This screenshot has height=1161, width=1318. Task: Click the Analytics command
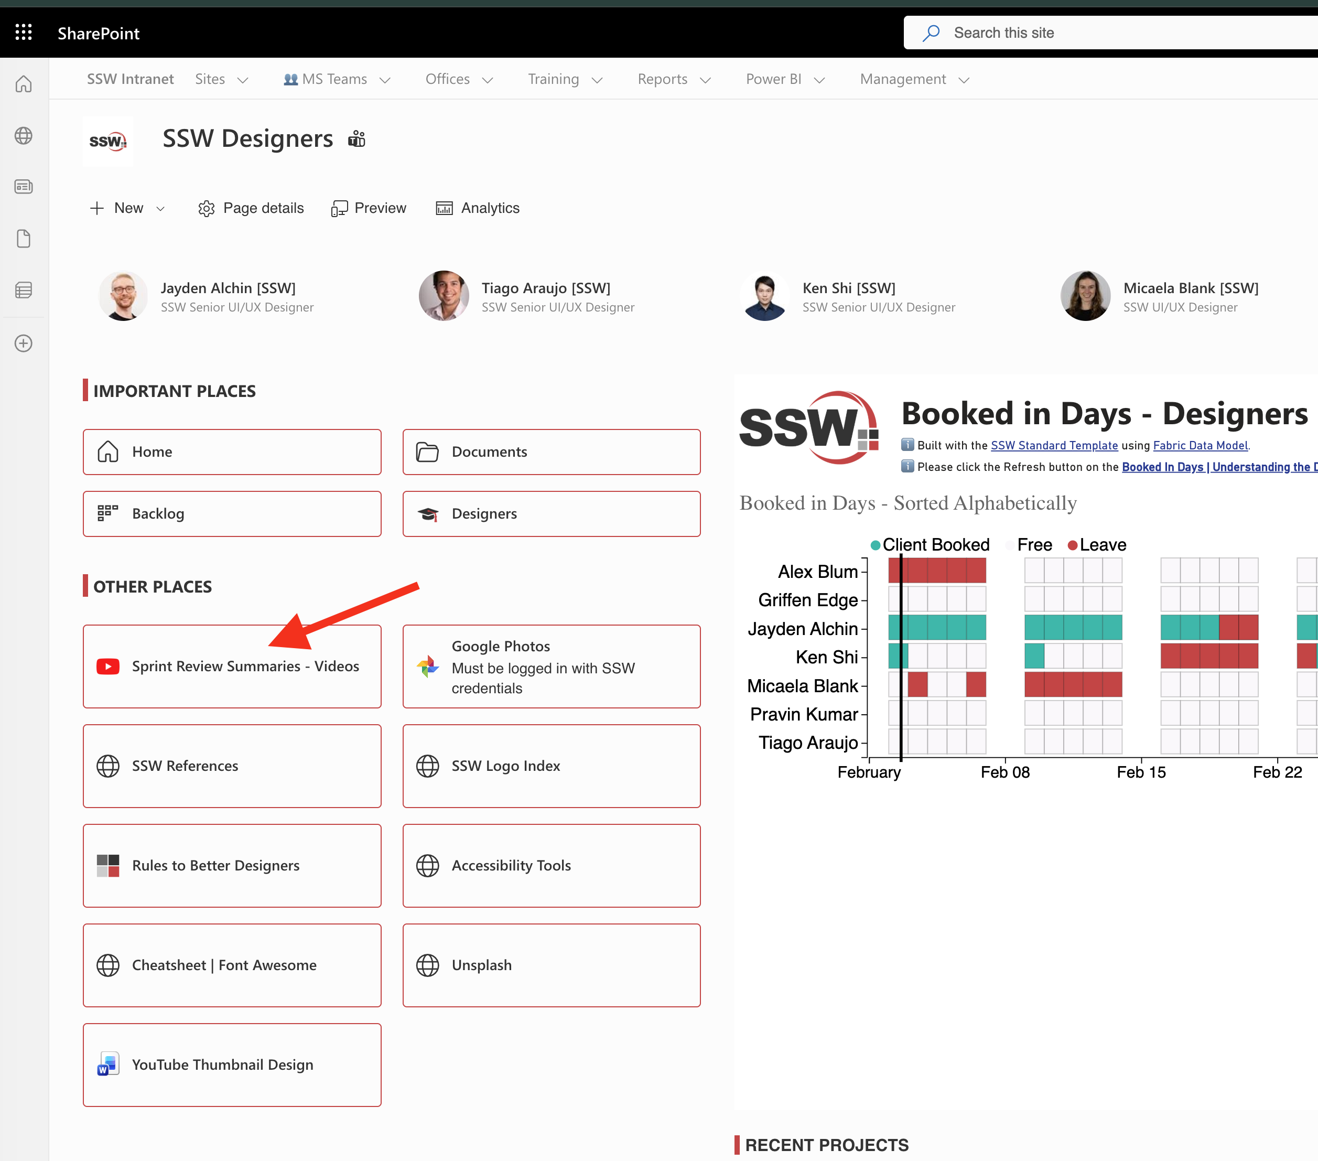pyautogui.click(x=478, y=208)
